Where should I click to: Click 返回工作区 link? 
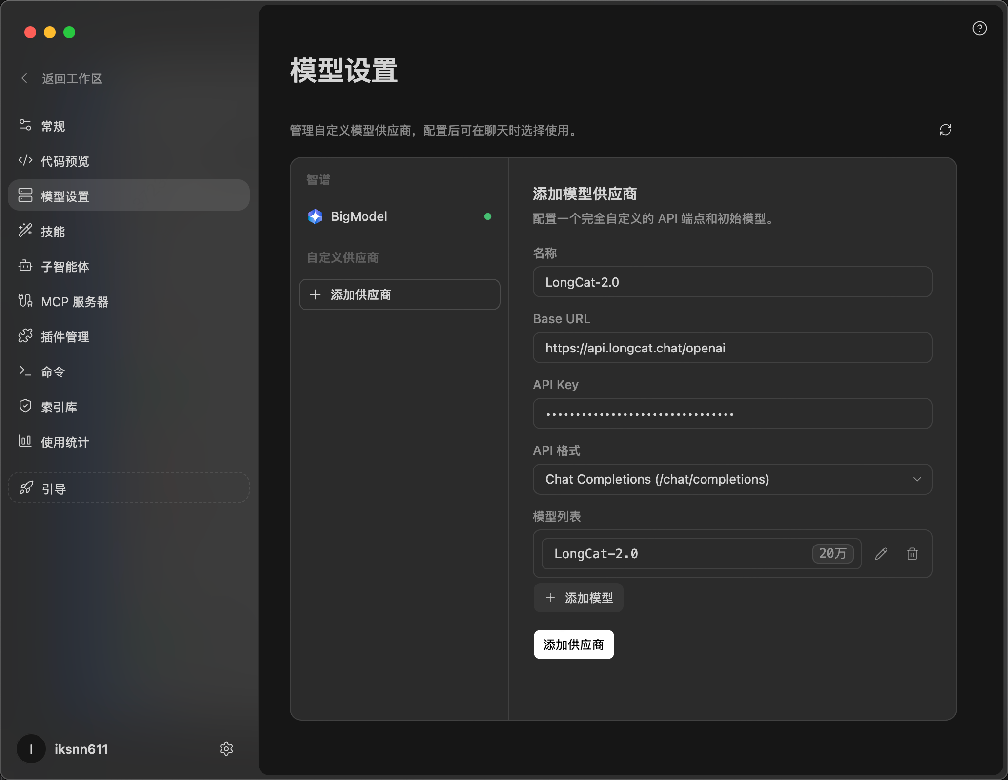pos(72,78)
